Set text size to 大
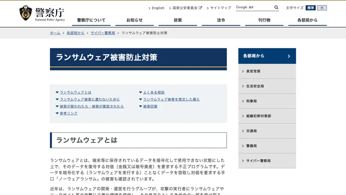The width and height of the screenshot is (346, 195). pos(322,8)
